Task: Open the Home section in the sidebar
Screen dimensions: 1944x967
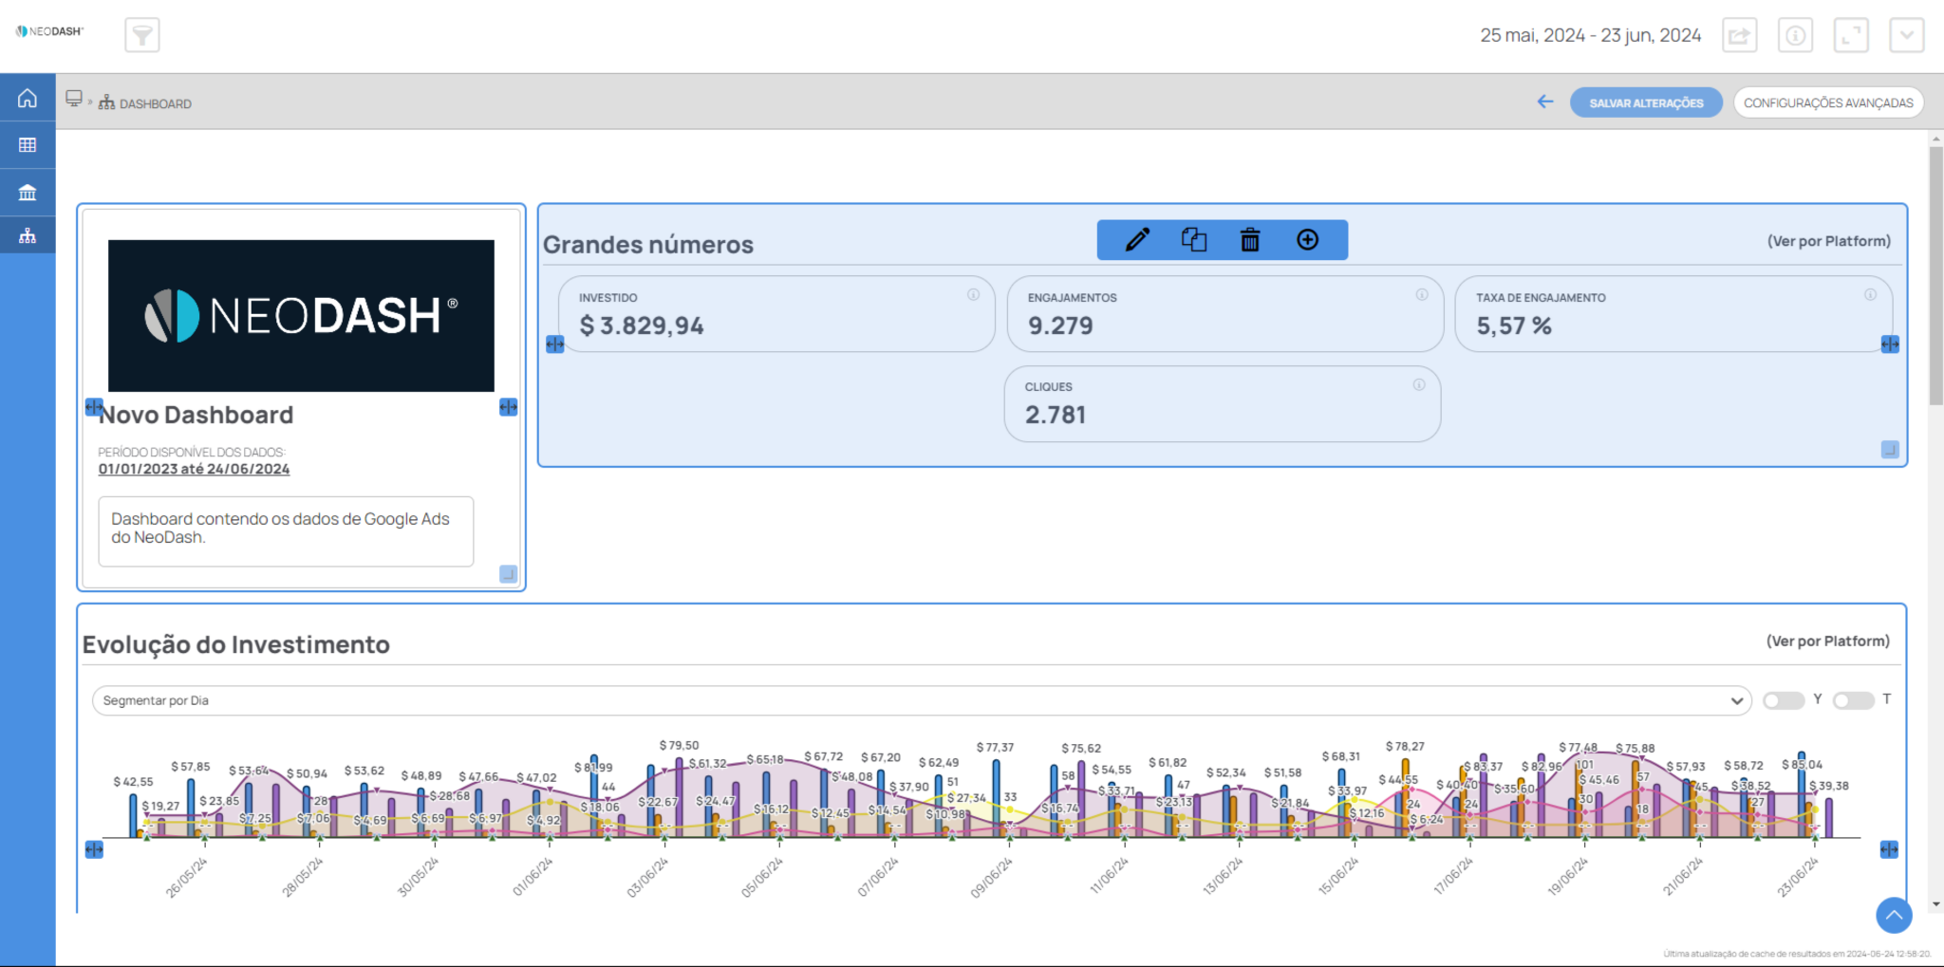Action: click(x=28, y=97)
